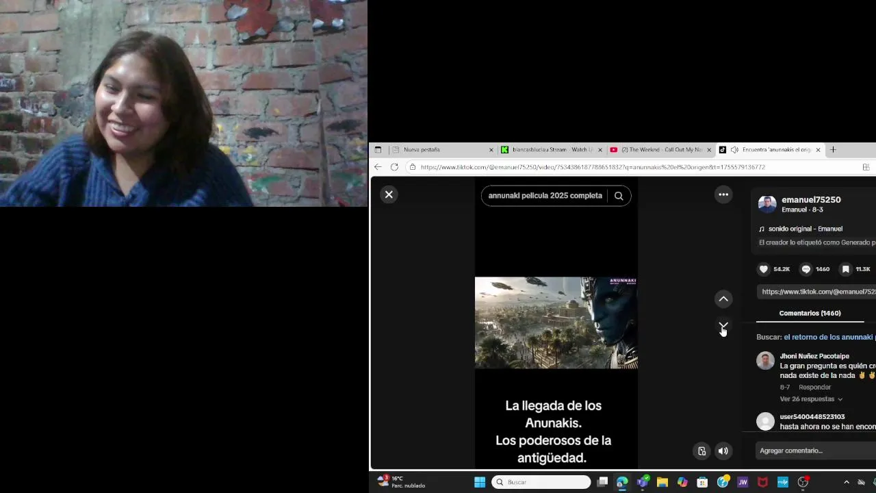The image size is (876, 493).
Task: Close the Nueva pestaña tab
Action: (x=491, y=149)
